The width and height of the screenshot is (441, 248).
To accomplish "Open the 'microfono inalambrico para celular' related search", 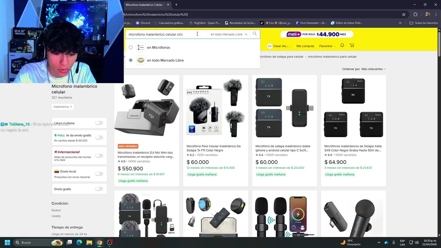I will coord(332,56).
